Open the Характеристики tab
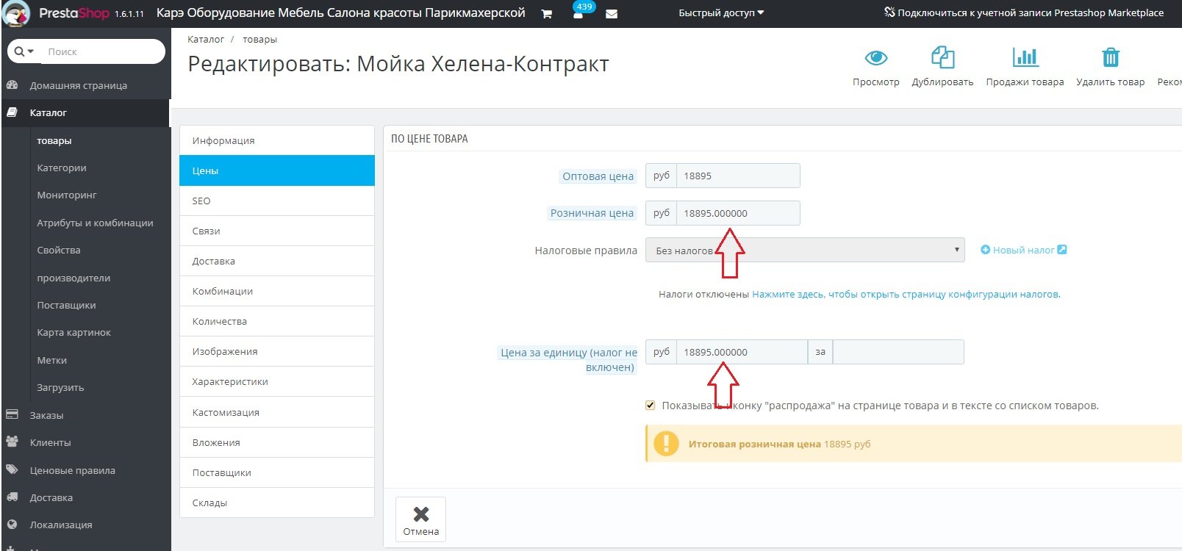This screenshot has height=551, width=1182. tap(277, 381)
